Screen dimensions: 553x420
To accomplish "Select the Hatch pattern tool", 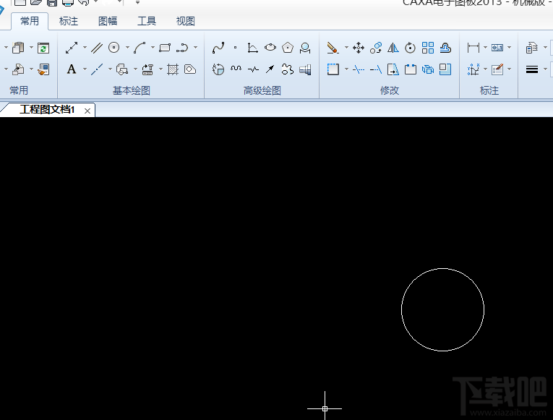I will coord(173,69).
